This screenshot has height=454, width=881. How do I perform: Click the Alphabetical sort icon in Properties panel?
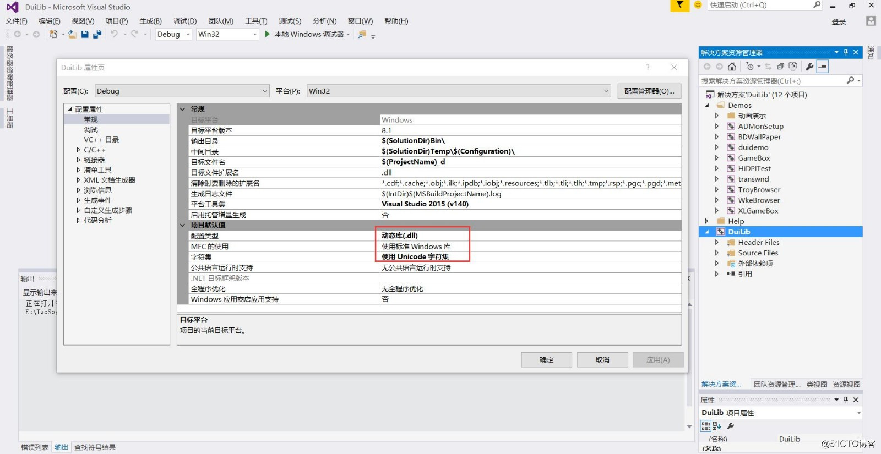point(717,426)
